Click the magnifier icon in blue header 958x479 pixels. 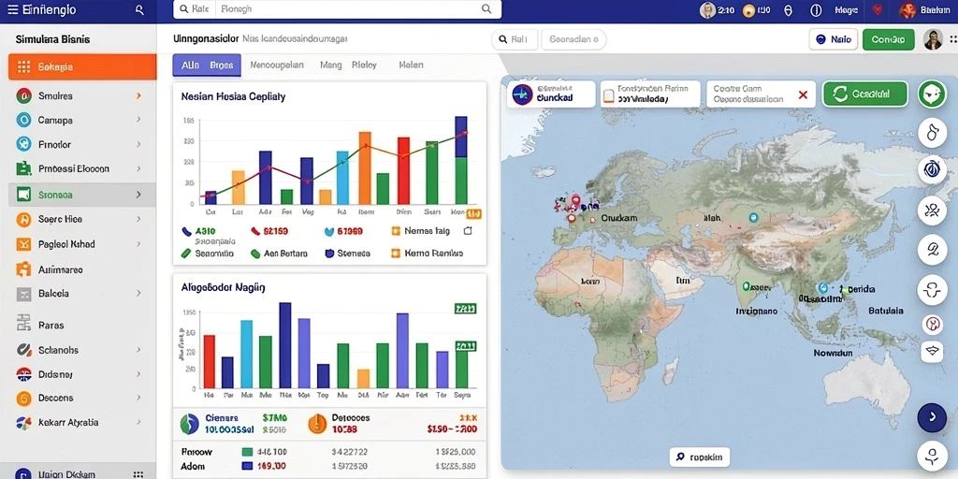click(140, 9)
